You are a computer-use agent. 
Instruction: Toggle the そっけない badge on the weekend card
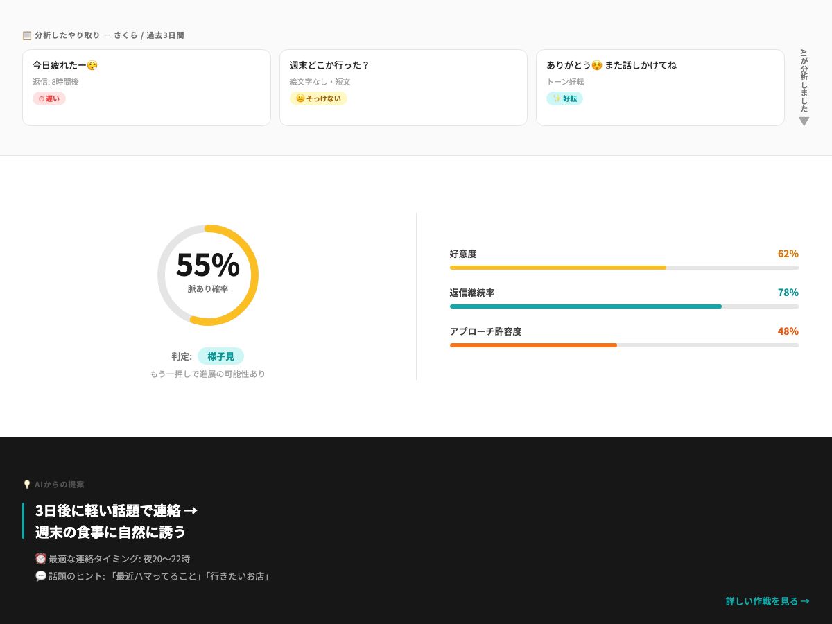[318, 98]
